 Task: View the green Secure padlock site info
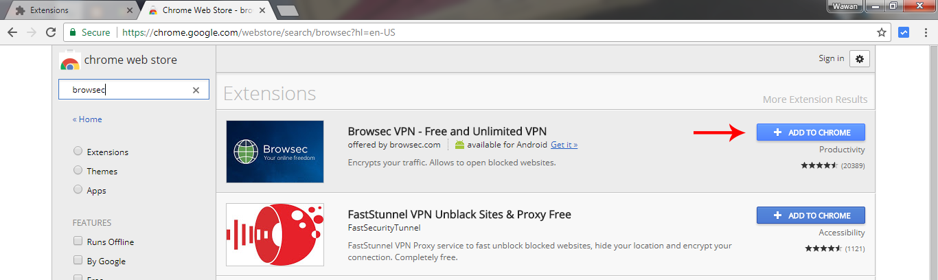89,32
